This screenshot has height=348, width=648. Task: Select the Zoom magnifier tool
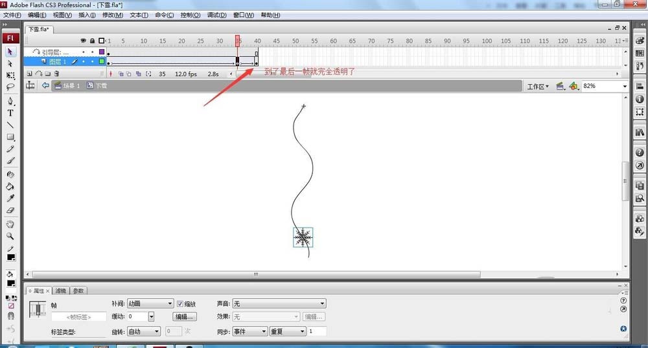[x=10, y=236]
